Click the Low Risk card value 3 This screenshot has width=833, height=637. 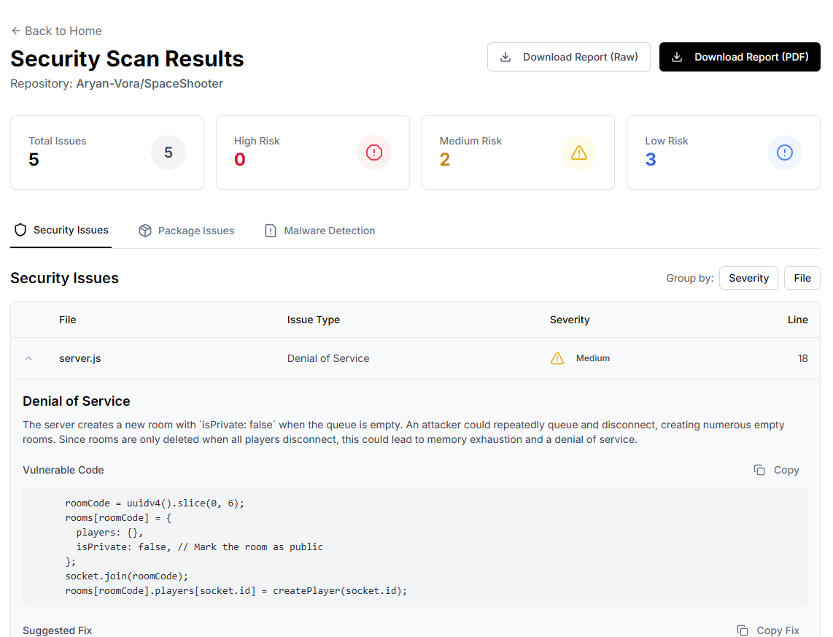click(650, 159)
